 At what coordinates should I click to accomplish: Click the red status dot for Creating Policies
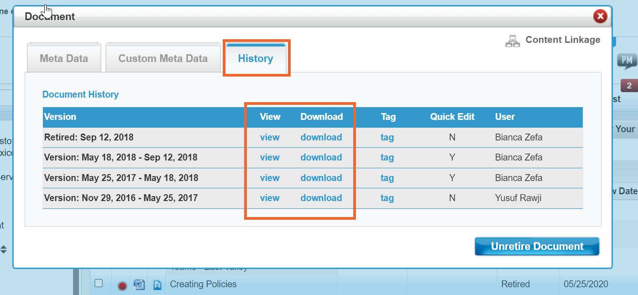pos(122,286)
